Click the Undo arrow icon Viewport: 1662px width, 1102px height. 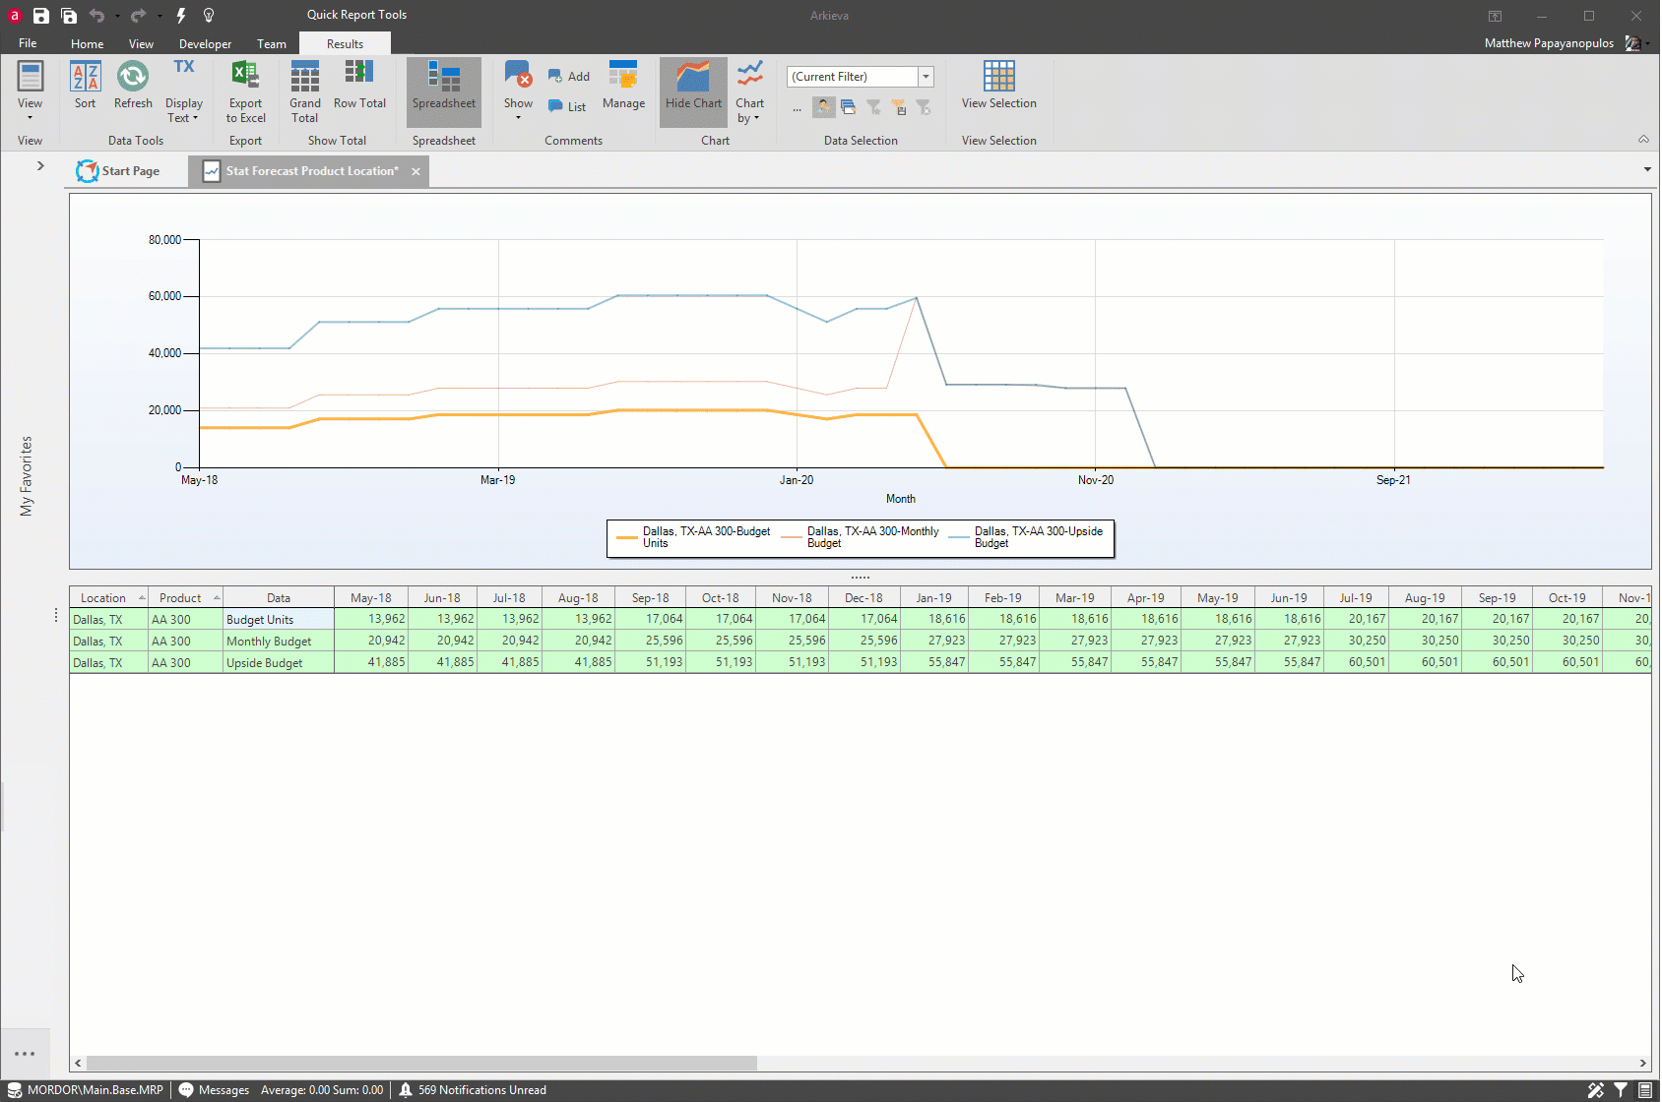pos(96,16)
